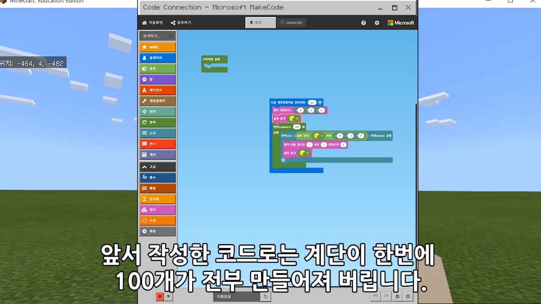Zoom out the block workspace
Viewport: 541px width, 304px height.
tap(397, 296)
